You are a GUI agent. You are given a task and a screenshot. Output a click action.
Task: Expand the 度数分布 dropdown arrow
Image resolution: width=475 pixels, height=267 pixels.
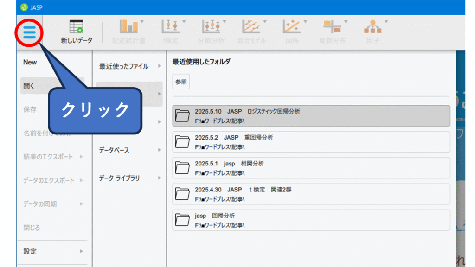[346, 22]
